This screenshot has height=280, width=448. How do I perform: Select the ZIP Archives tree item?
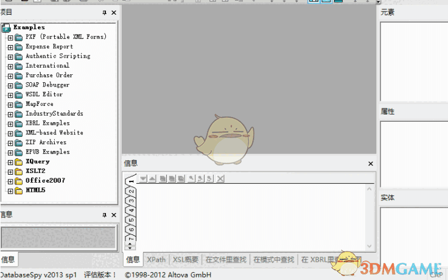tap(46, 142)
